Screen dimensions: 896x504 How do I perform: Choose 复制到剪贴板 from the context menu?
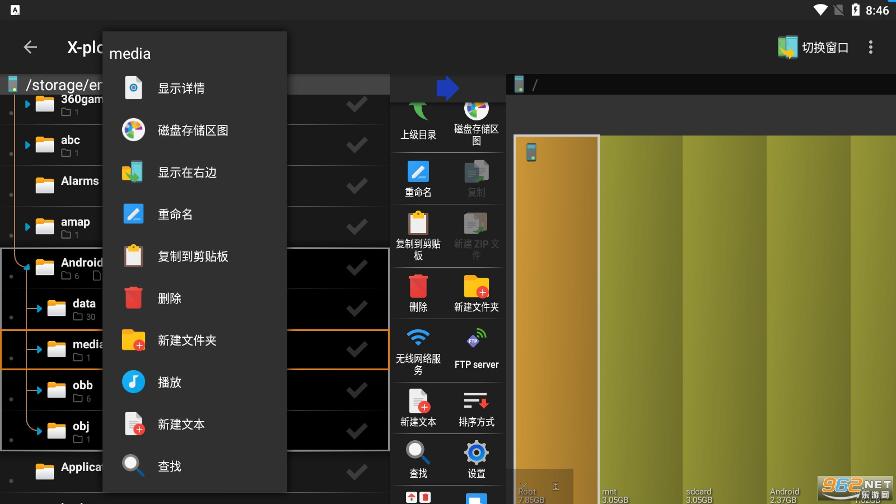click(x=195, y=256)
